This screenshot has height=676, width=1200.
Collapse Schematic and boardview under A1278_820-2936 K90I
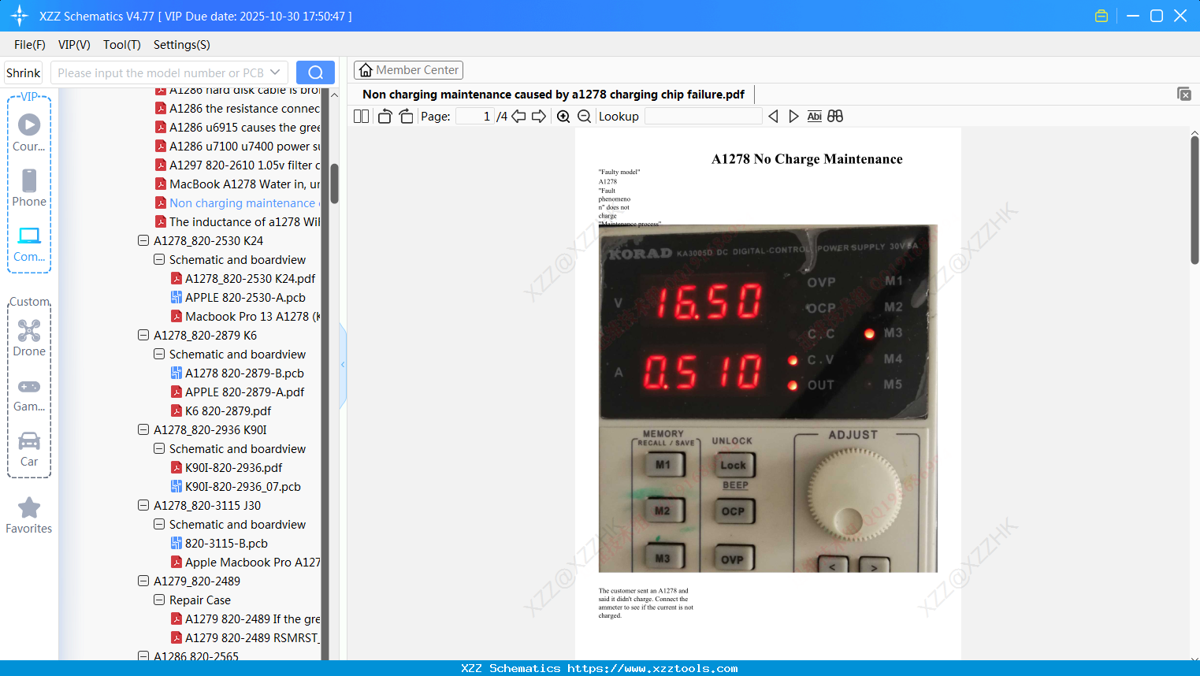point(159,448)
